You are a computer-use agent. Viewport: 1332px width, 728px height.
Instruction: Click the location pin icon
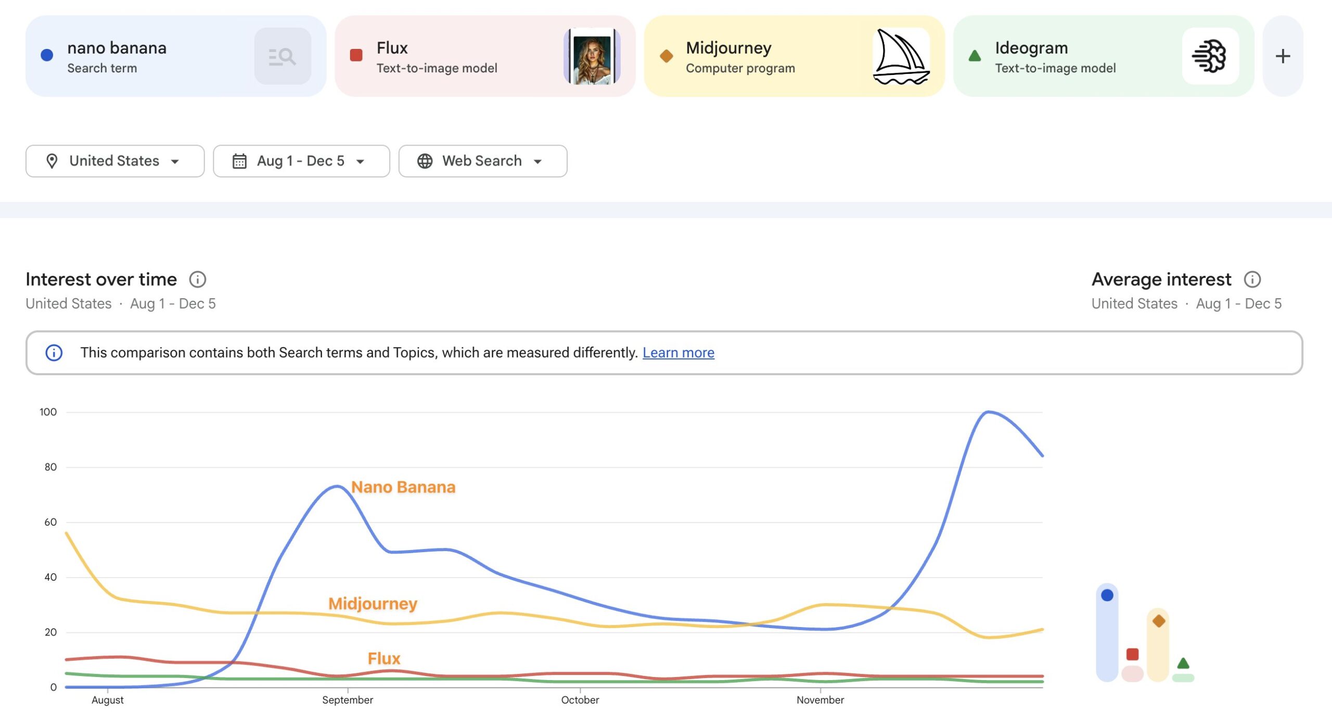[52, 161]
